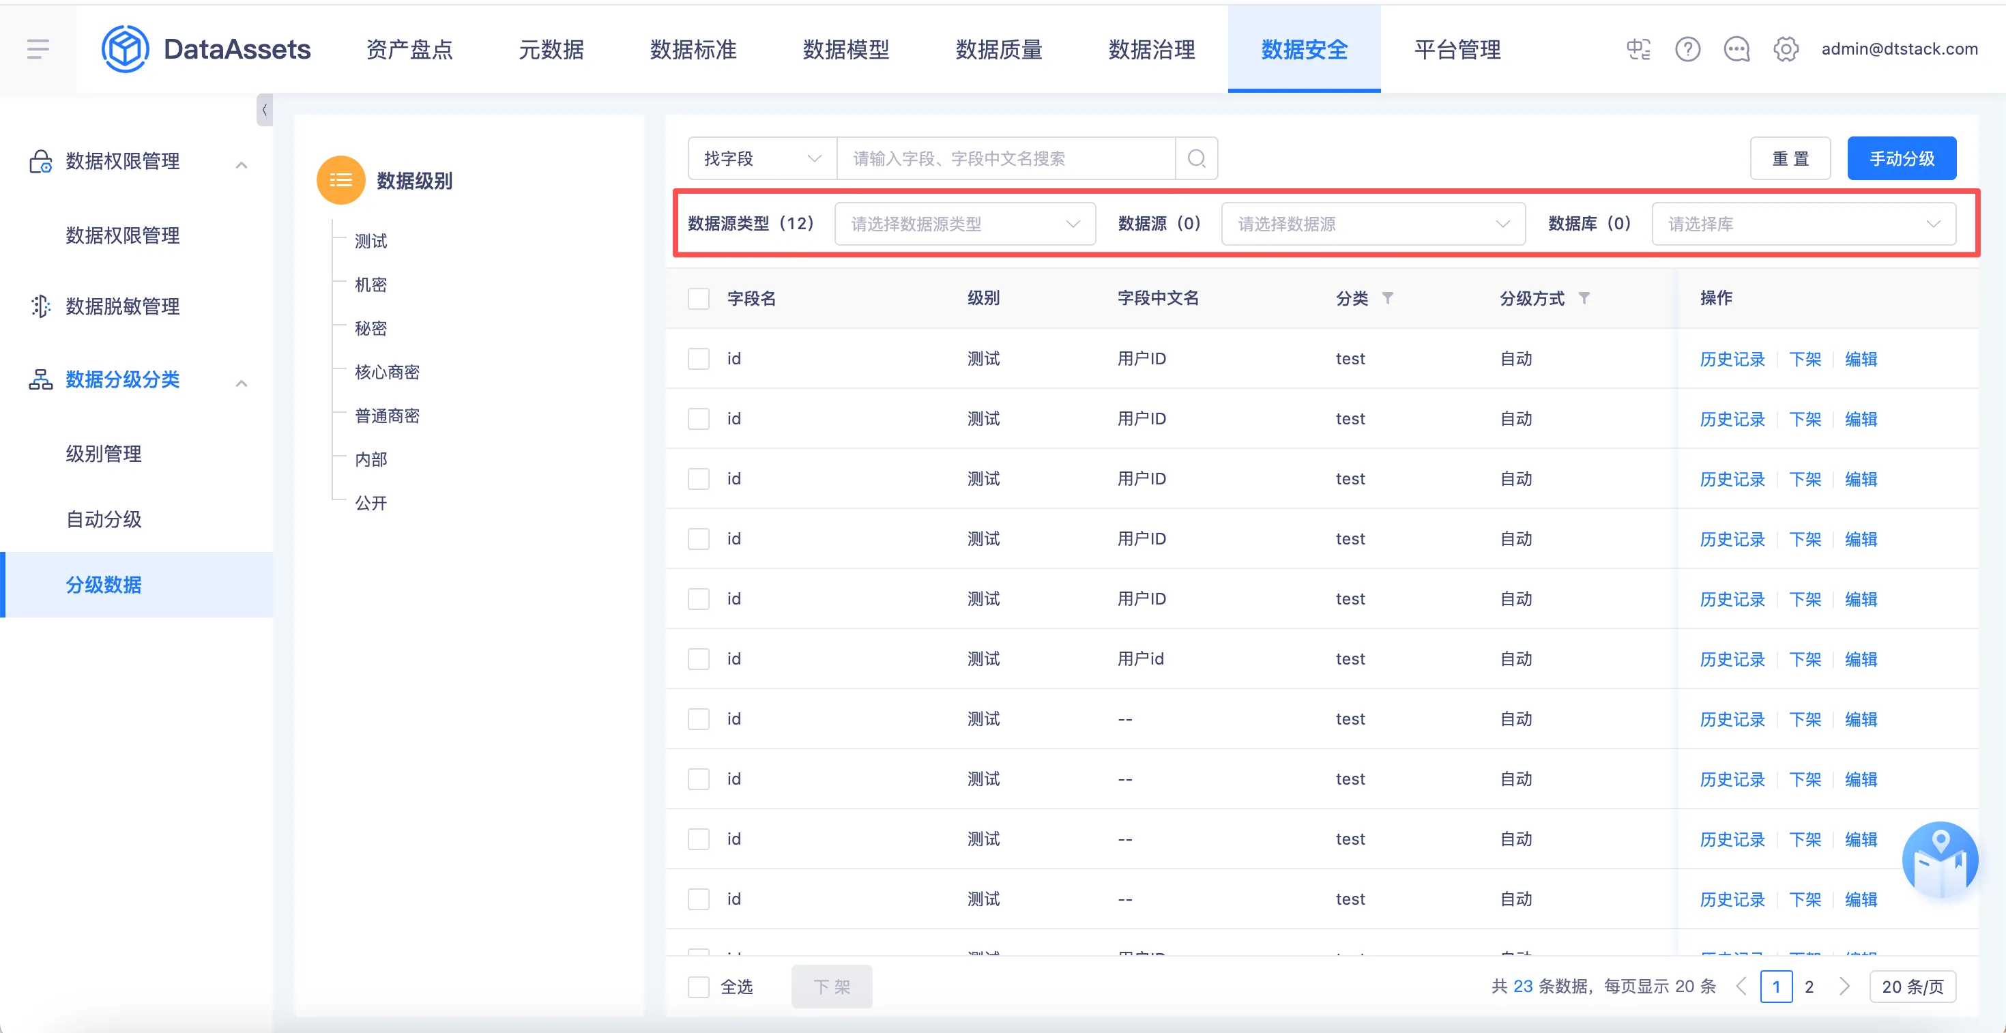This screenshot has height=1033, width=2006.
Task: Click the hamburger menu icon at top-left
Action: 38,49
